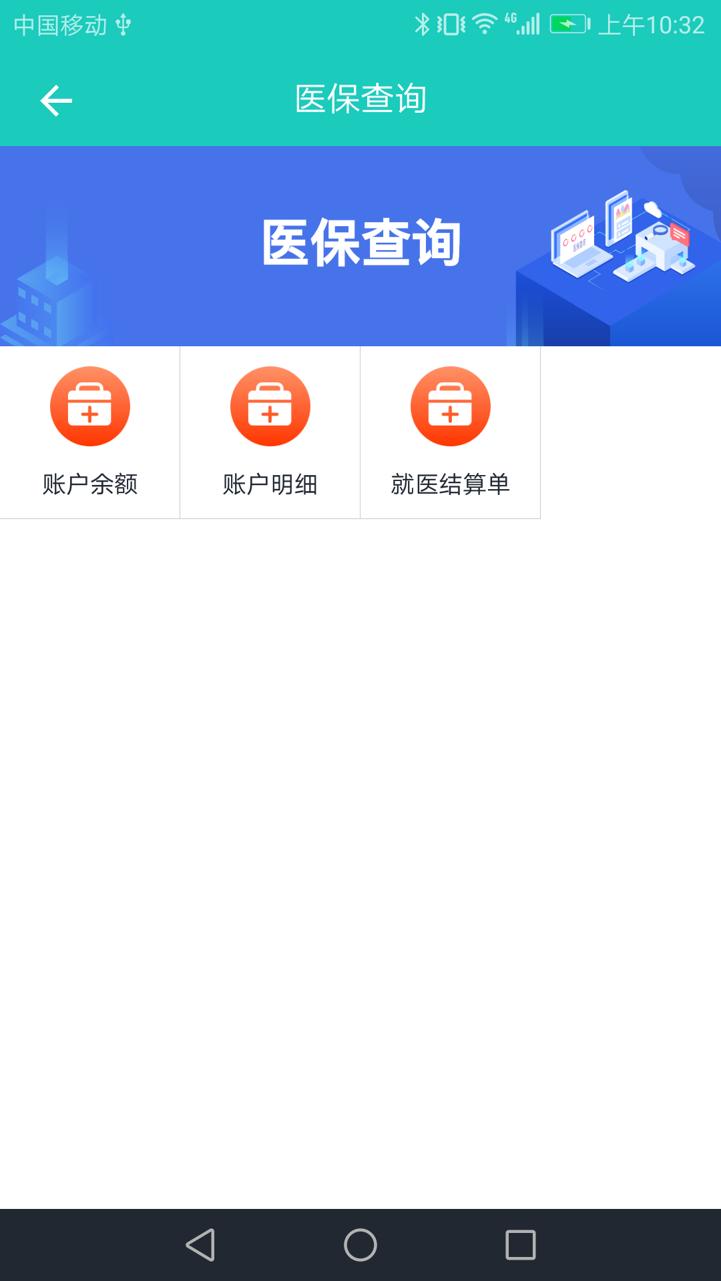Click the 医保查询 header title

[x=360, y=99]
